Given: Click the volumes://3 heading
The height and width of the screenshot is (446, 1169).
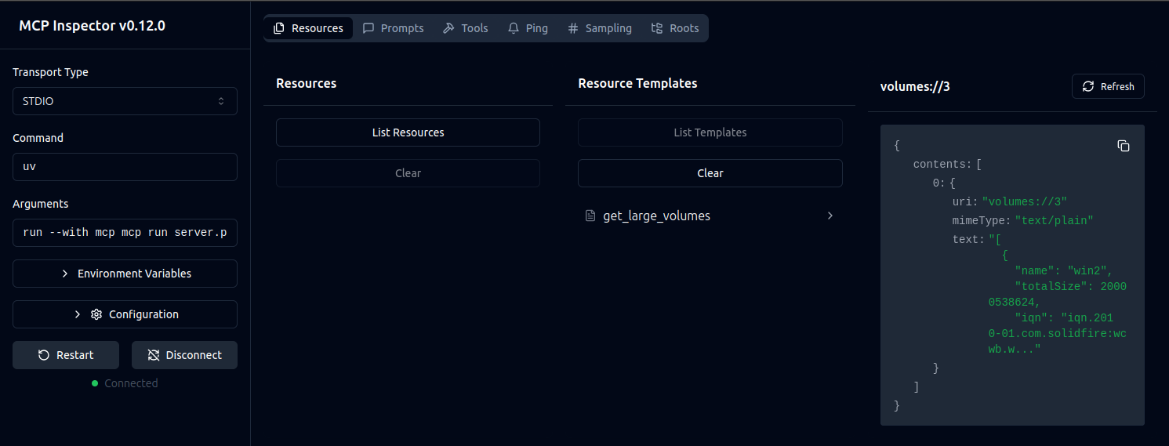Looking at the screenshot, I should coord(915,86).
